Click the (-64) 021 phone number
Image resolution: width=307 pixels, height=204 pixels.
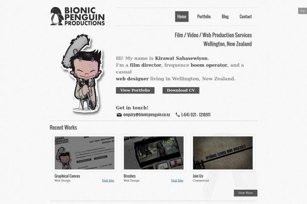196,115
